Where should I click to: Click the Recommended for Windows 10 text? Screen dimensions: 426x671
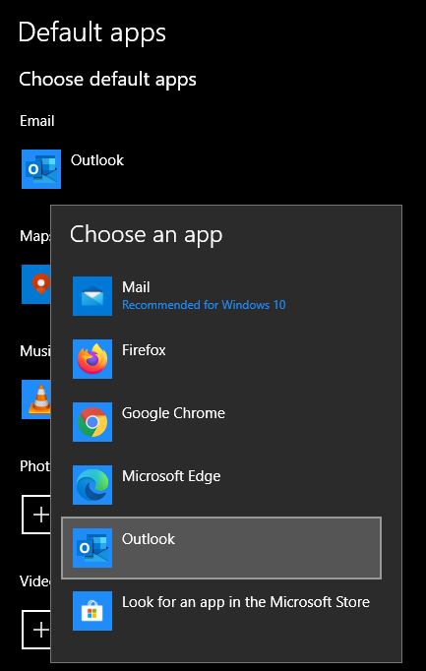pyautogui.click(x=204, y=305)
